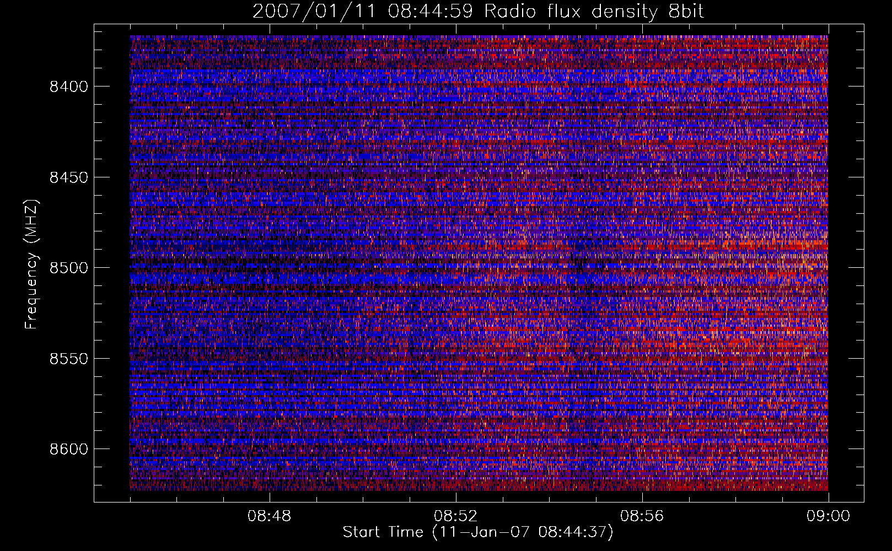Select the 8550 frequency axis label
Screen dimensions: 892x551
click(x=69, y=359)
